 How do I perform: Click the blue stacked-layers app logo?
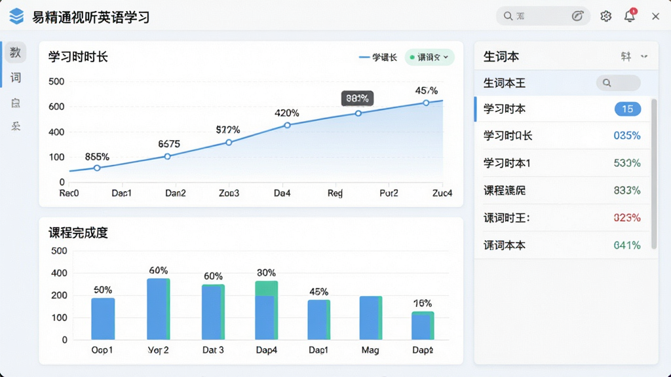(x=16, y=16)
